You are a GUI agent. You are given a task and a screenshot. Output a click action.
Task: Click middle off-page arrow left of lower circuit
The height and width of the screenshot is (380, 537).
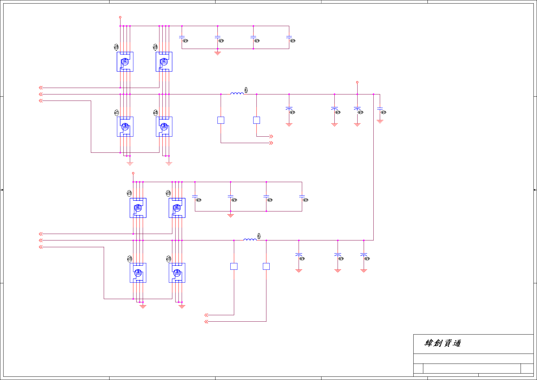41,240
